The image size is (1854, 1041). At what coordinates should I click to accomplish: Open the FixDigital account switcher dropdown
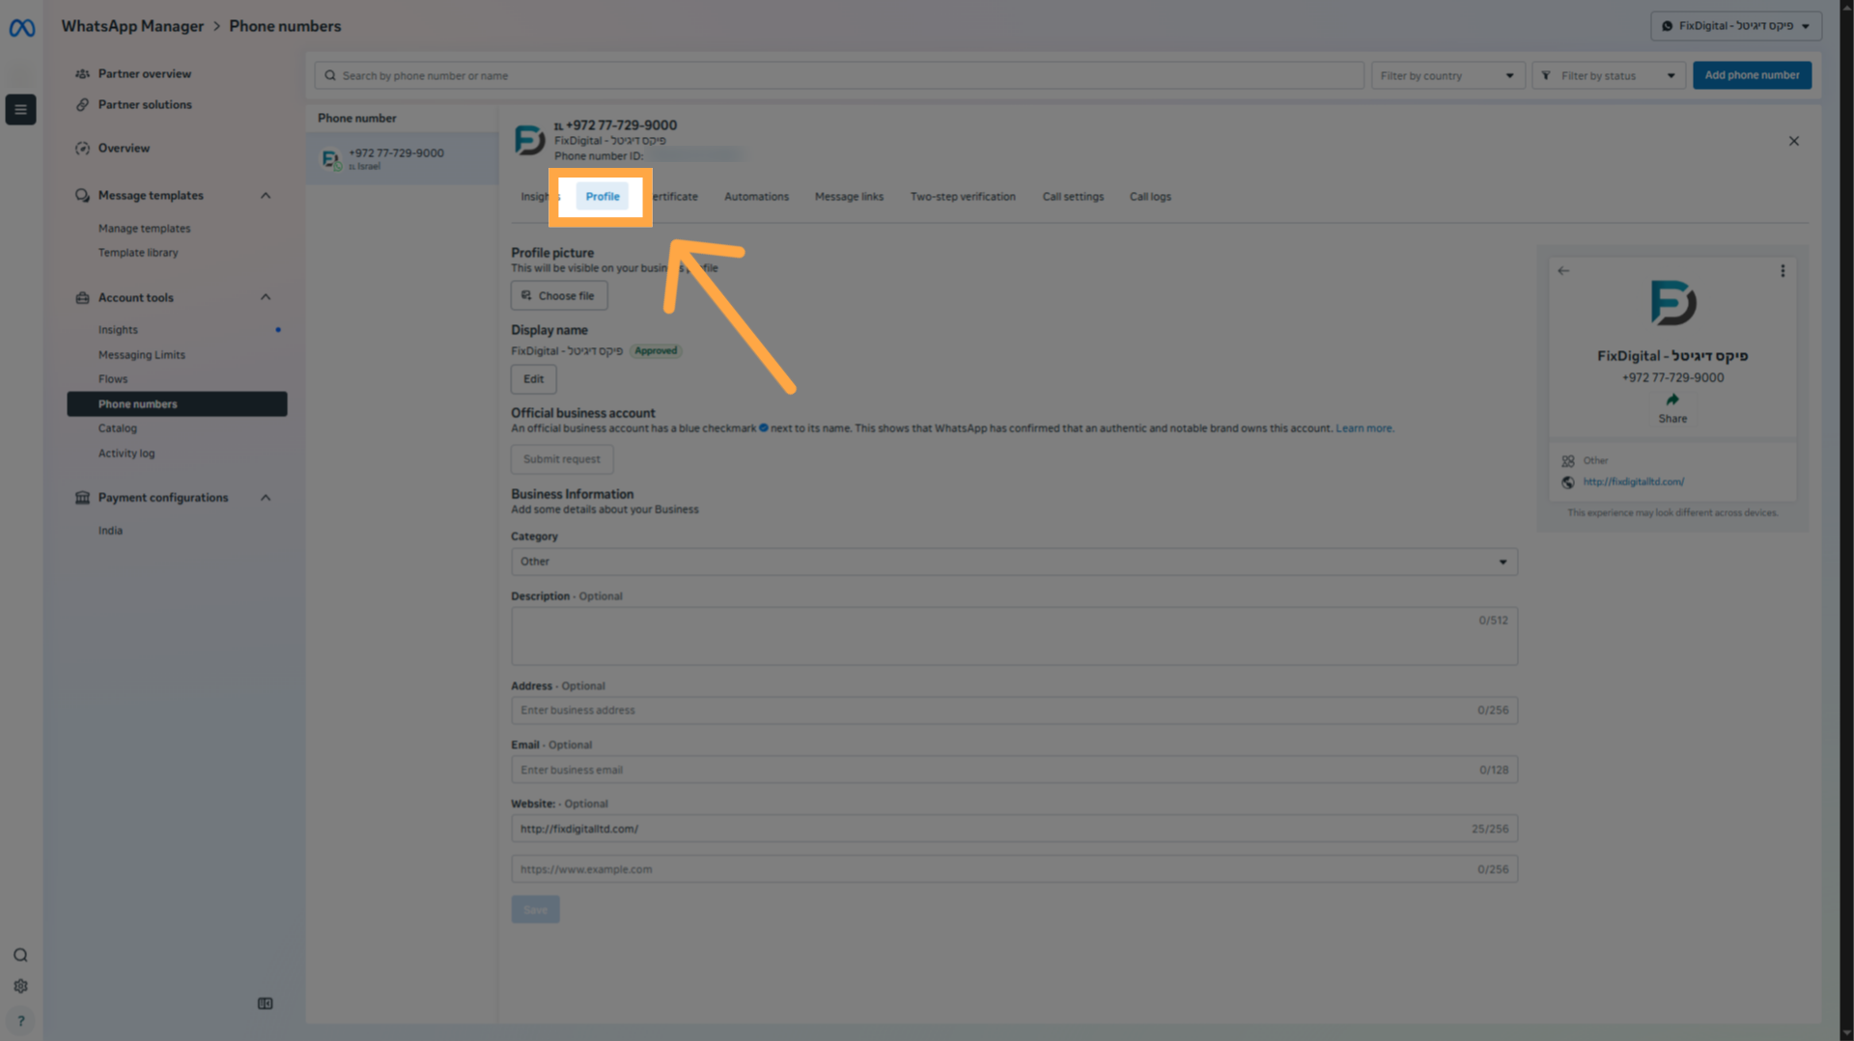1736,26
